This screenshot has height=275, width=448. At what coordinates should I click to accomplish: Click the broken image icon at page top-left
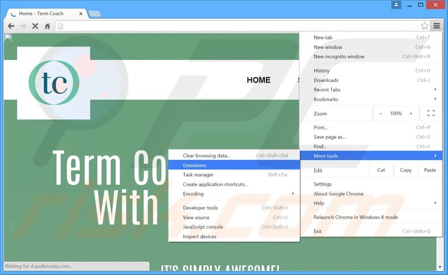pyautogui.click(x=8, y=37)
